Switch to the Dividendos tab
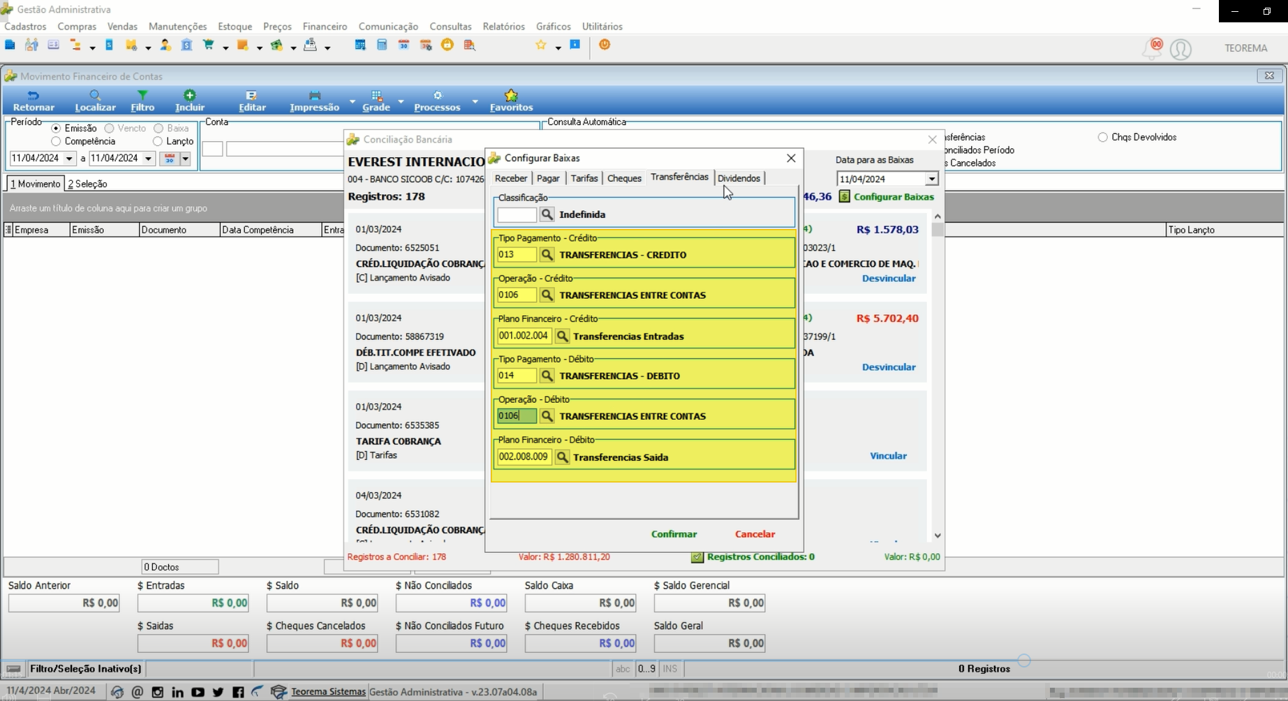 tap(739, 178)
